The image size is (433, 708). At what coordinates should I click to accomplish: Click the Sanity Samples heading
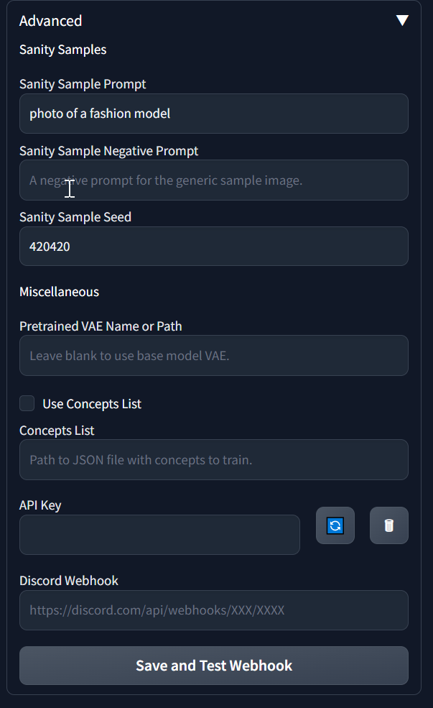(x=62, y=50)
